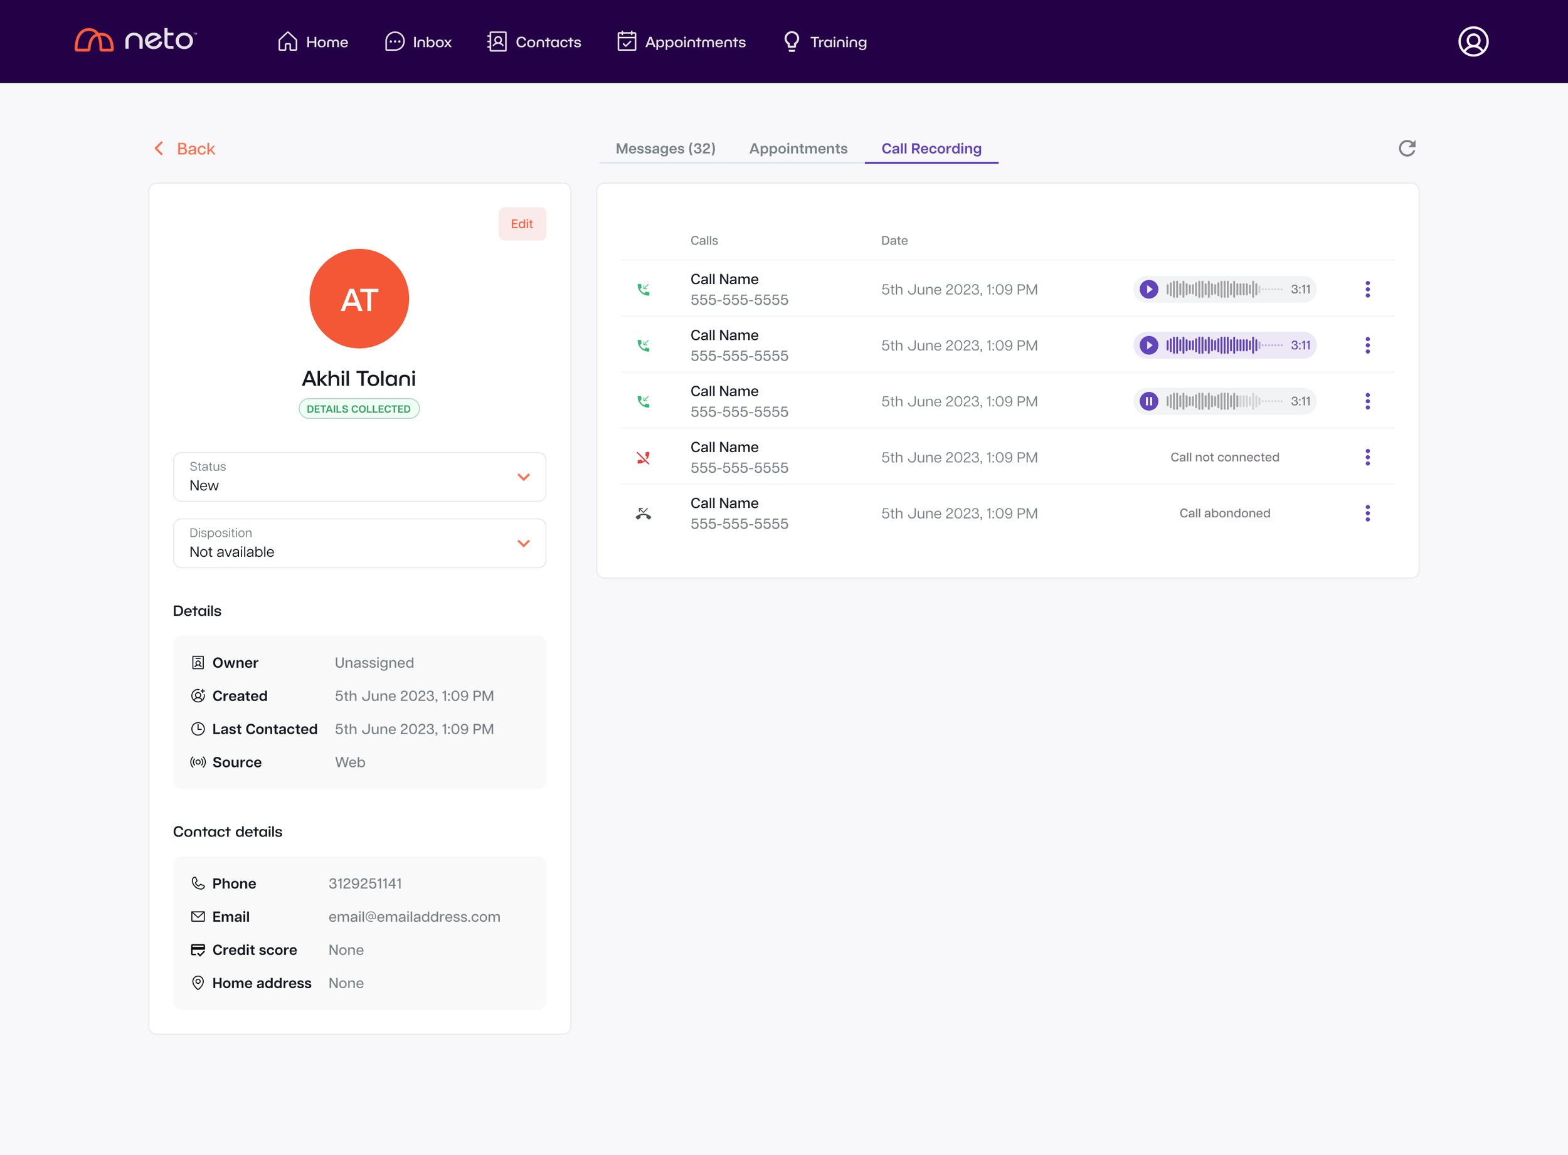Click the Email envelope icon

(x=198, y=917)
